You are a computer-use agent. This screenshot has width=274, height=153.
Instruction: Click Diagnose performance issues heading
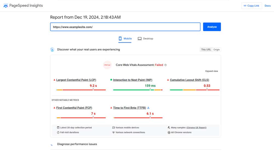click(77, 144)
